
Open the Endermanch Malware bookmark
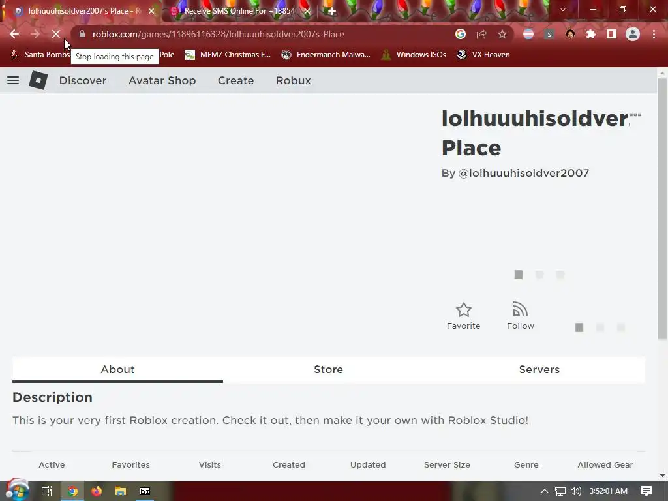coord(326,55)
